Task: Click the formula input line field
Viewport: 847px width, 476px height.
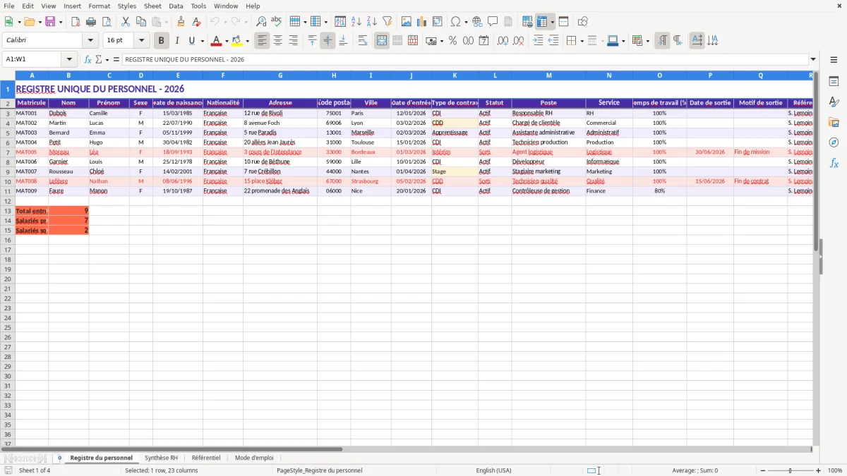Action: pos(465,59)
